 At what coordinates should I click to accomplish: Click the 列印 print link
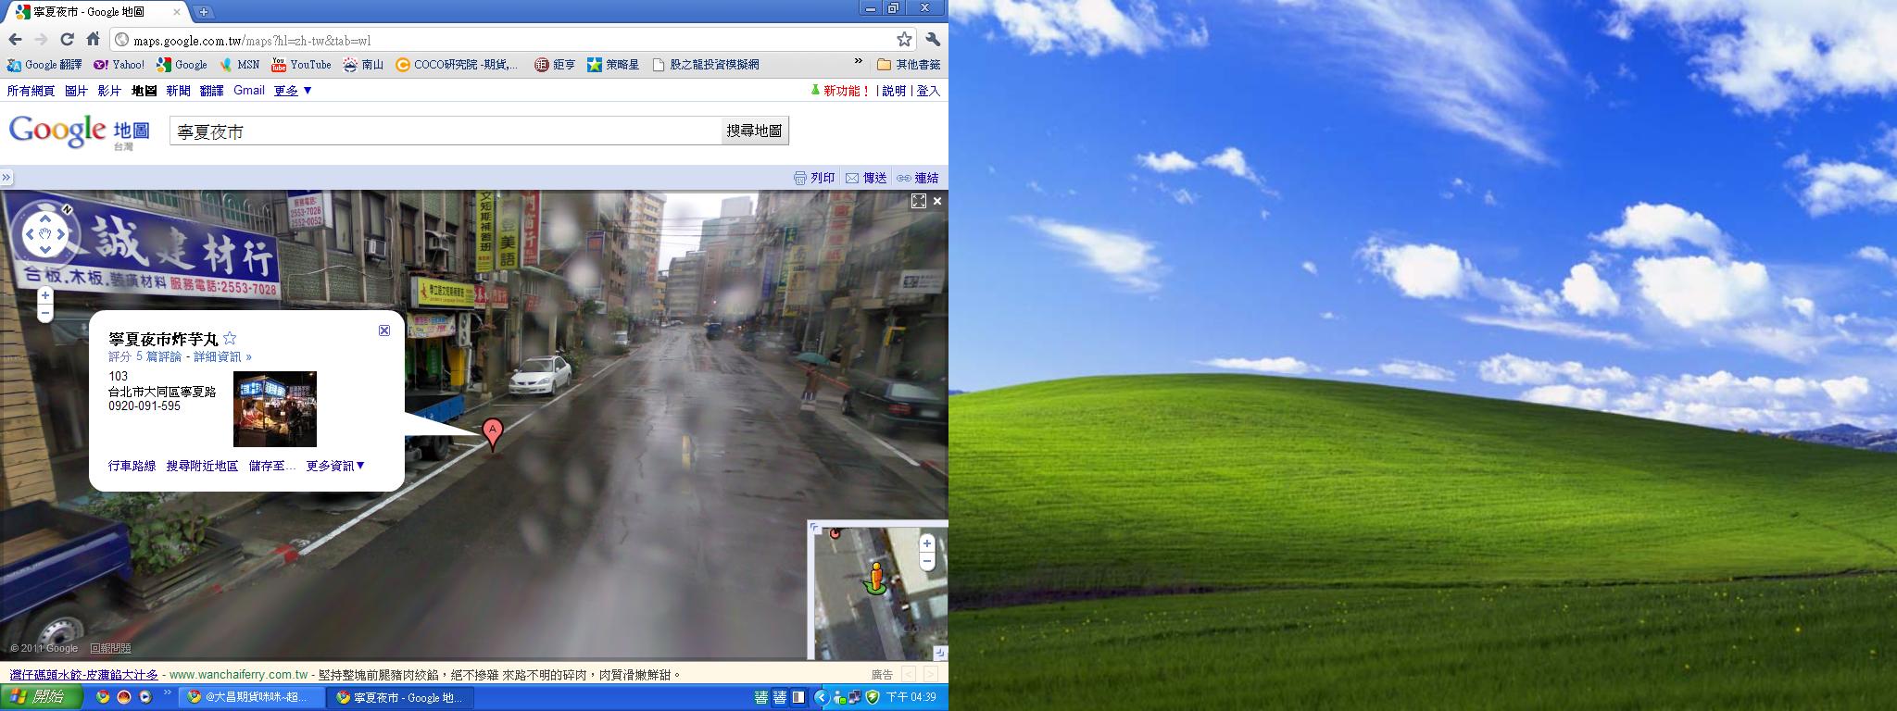pyautogui.click(x=814, y=178)
